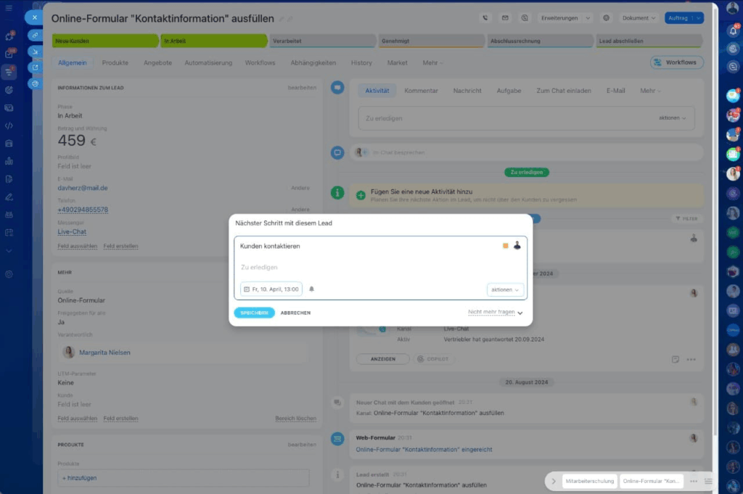Select the Aufgabe tab in the activity stream
This screenshot has width=743, height=494.
[x=509, y=91]
